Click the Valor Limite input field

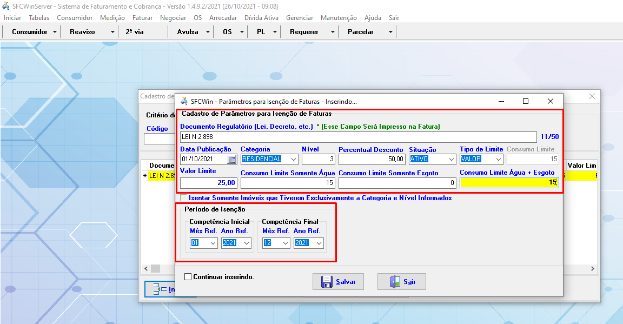[208, 183]
